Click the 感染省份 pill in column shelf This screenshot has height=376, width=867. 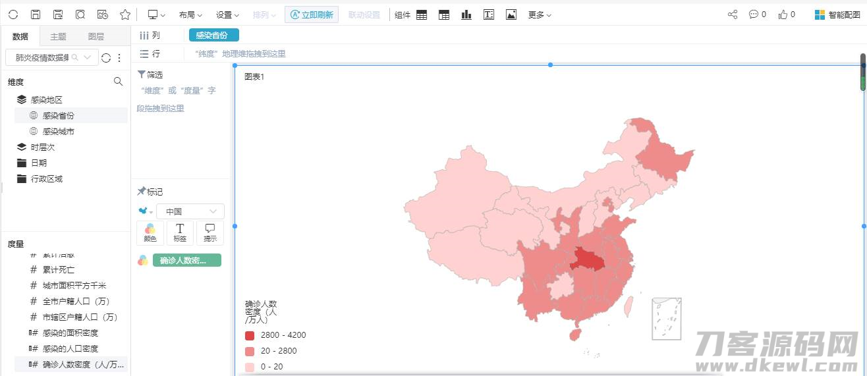[213, 36]
